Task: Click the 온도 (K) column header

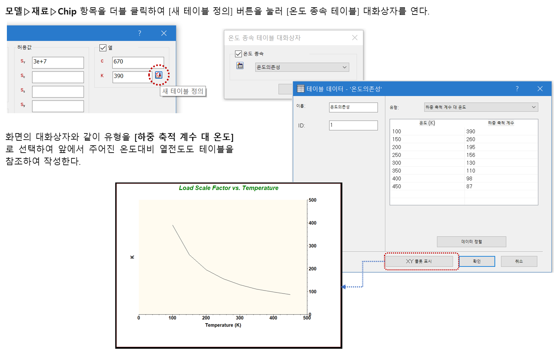Action: click(427, 123)
